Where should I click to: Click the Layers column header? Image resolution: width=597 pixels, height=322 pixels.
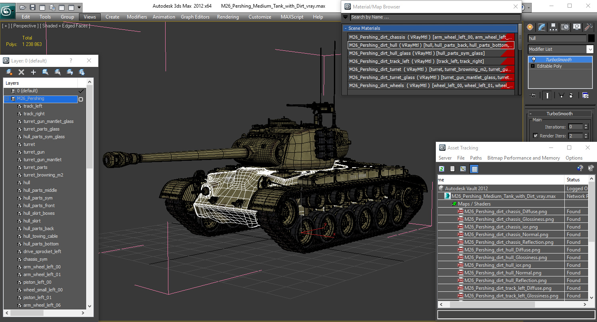pyautogui.click(x=40, y=83)
